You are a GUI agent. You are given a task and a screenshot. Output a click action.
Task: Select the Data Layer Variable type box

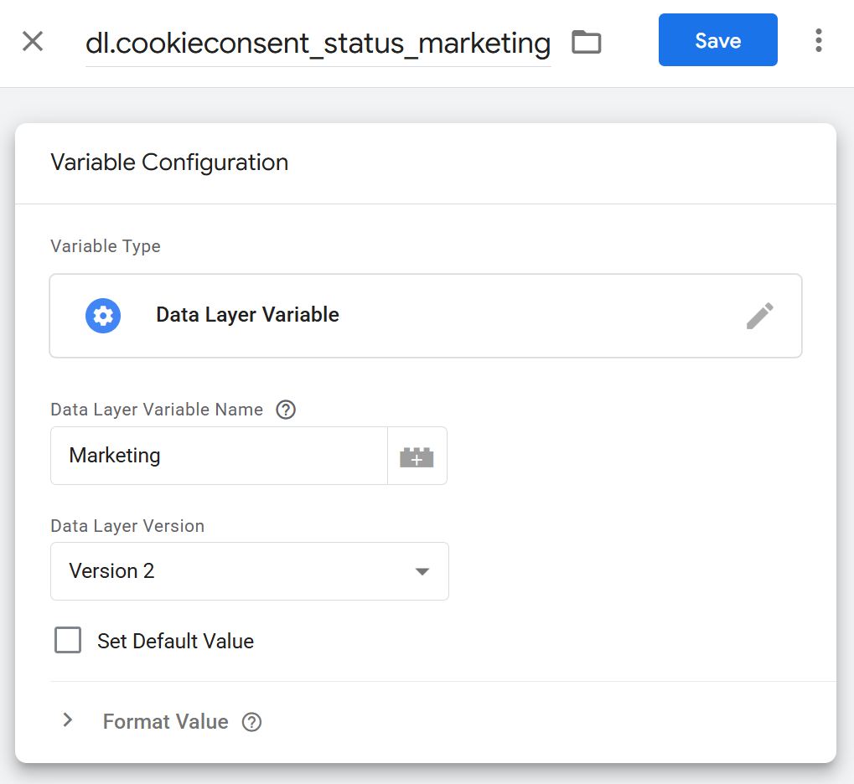pyautogui.click(x=425, y=316)
